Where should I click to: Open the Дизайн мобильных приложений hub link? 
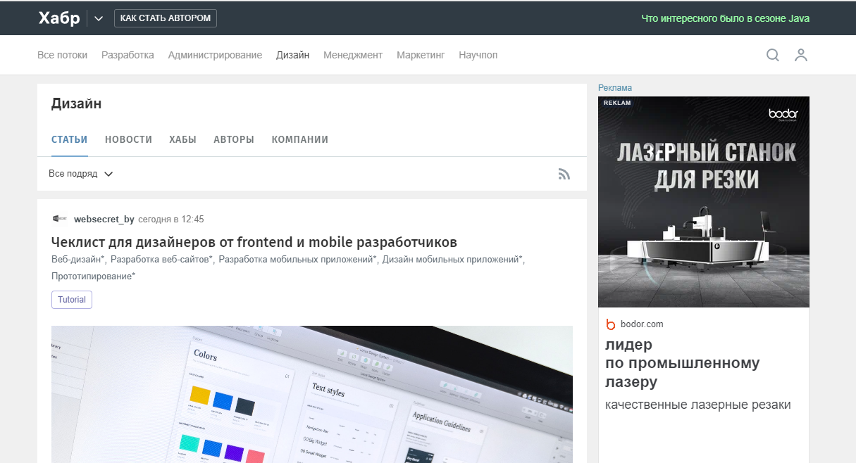click(x=453, y=260)
